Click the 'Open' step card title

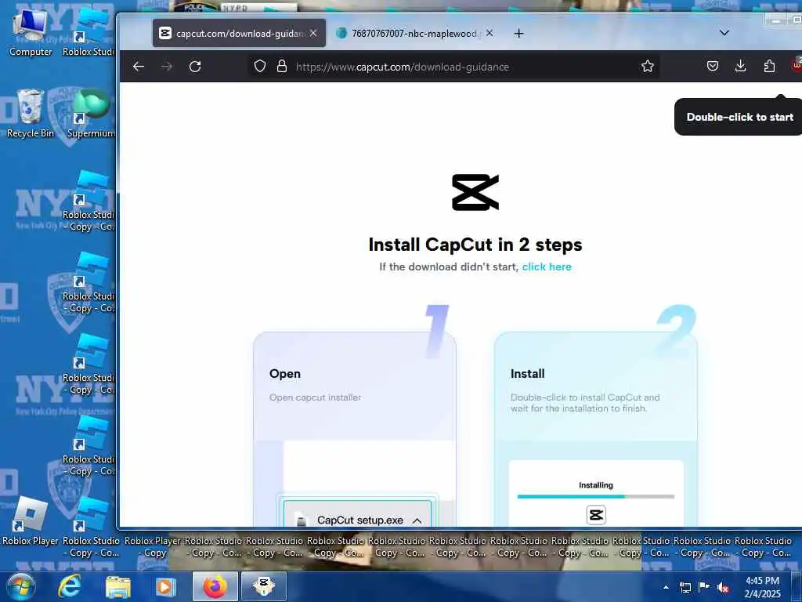[285, 374]
